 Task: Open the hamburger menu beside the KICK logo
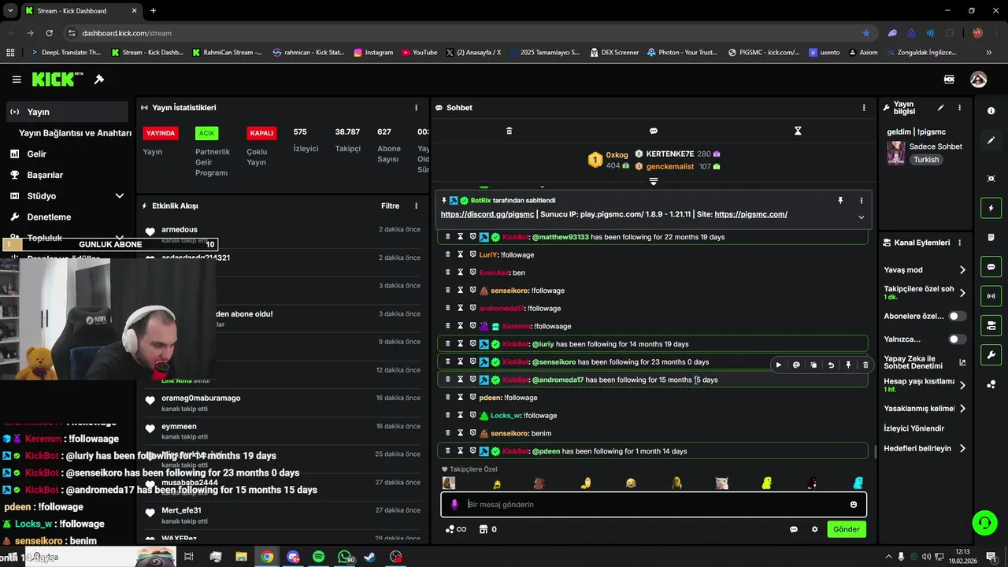click(17, 80)
